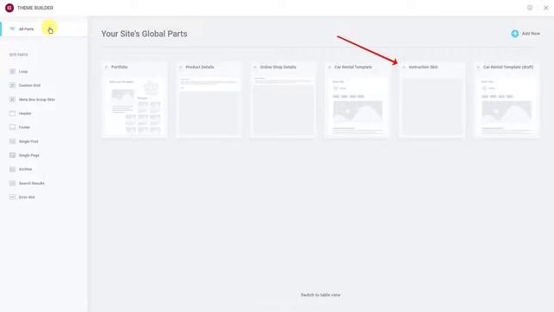Click the Instruction Skin card title
This screenshot has width=554, height=312.
[423, 67]
